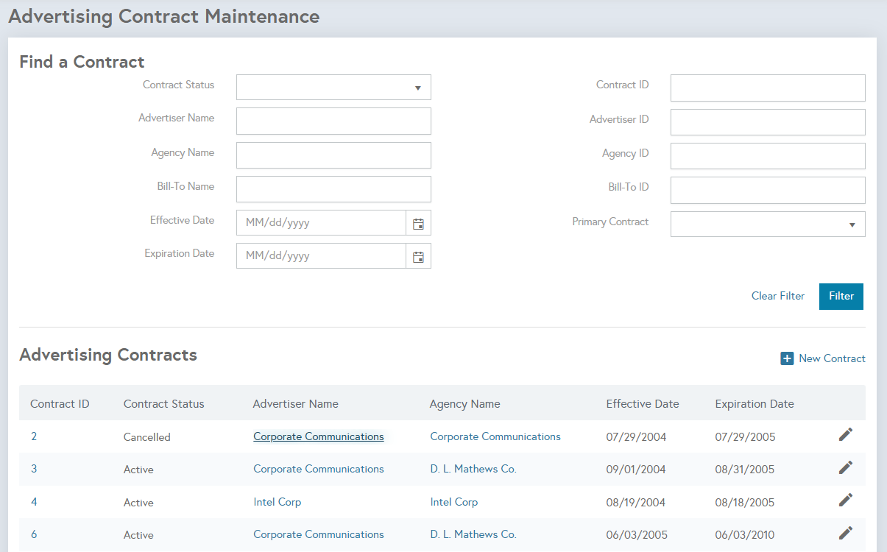Viewport: 887px width, 552px height.
Task: Open contract ID 4 link
Action: [x=34, y=502]
